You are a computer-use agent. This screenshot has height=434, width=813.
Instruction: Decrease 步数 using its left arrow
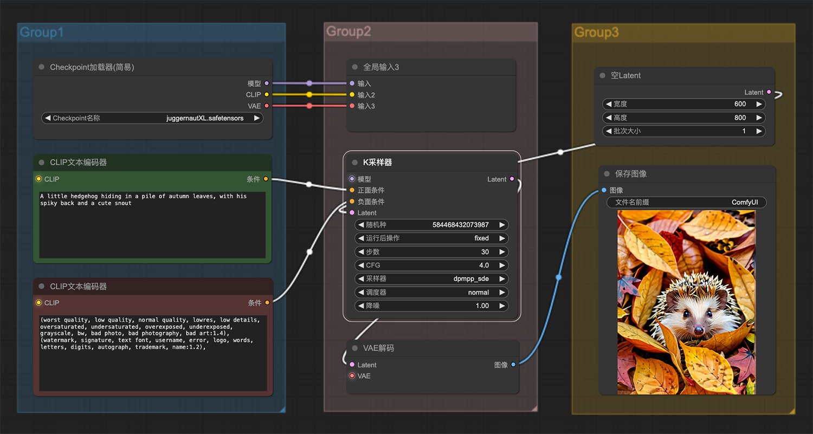click(x=361, y=252)
